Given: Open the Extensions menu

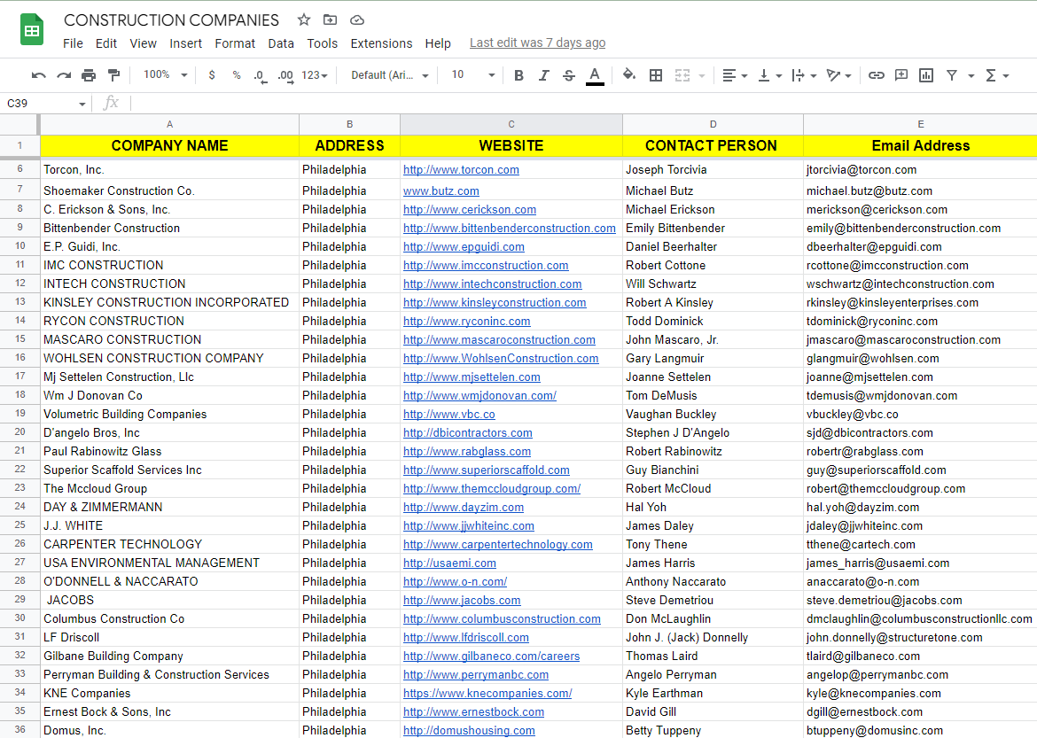Looking at the screenshot, I should click(x=381, y=43).
